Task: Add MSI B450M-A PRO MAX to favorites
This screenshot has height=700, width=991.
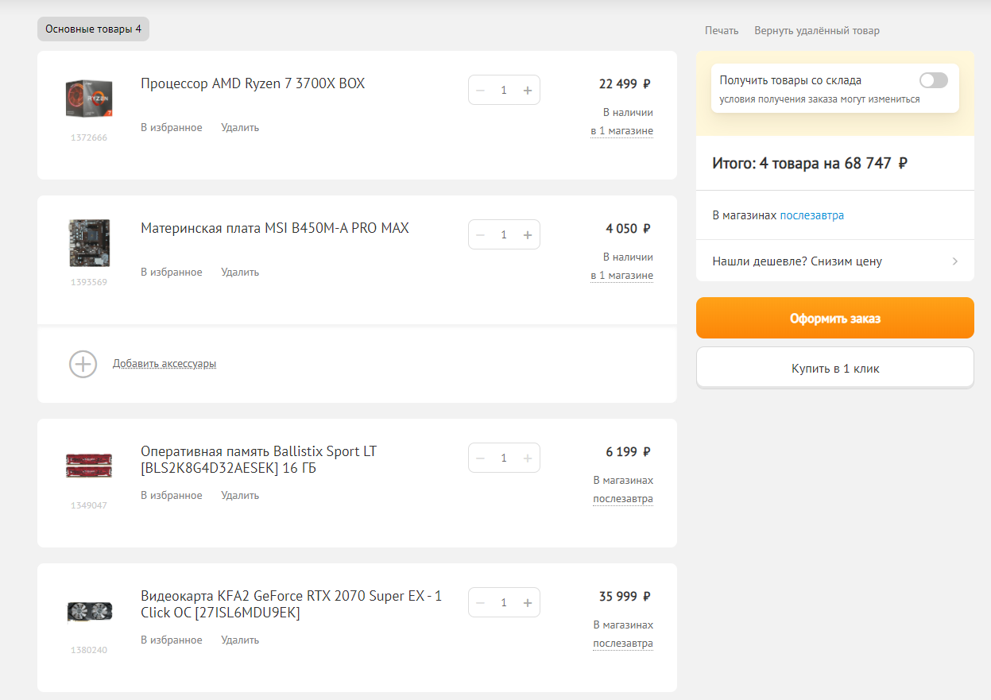Action: point(172,272)
